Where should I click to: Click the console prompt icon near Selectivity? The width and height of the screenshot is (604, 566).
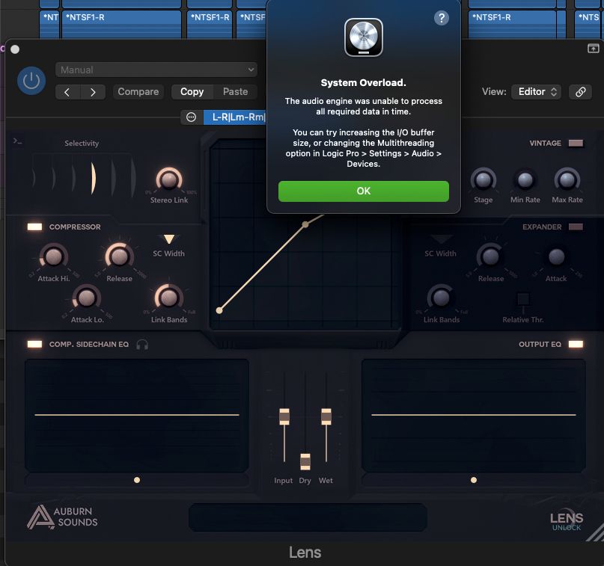click(x=18, y=141)
